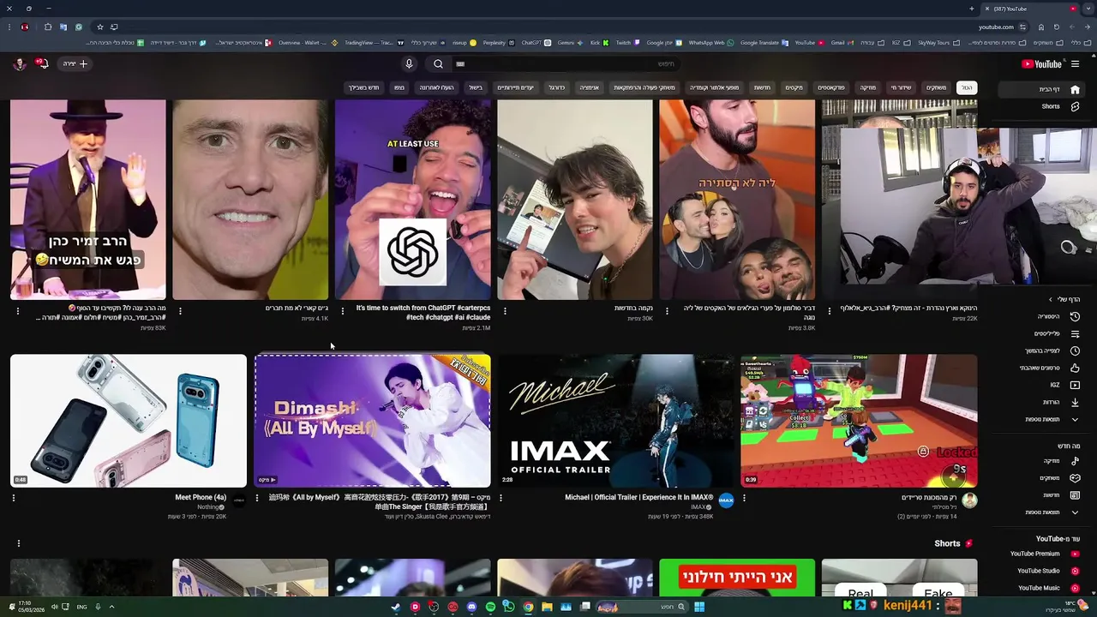Open File Explorer from the taskbar

point(547,607)
